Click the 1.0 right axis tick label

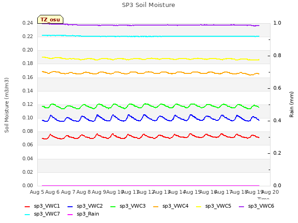277,23
